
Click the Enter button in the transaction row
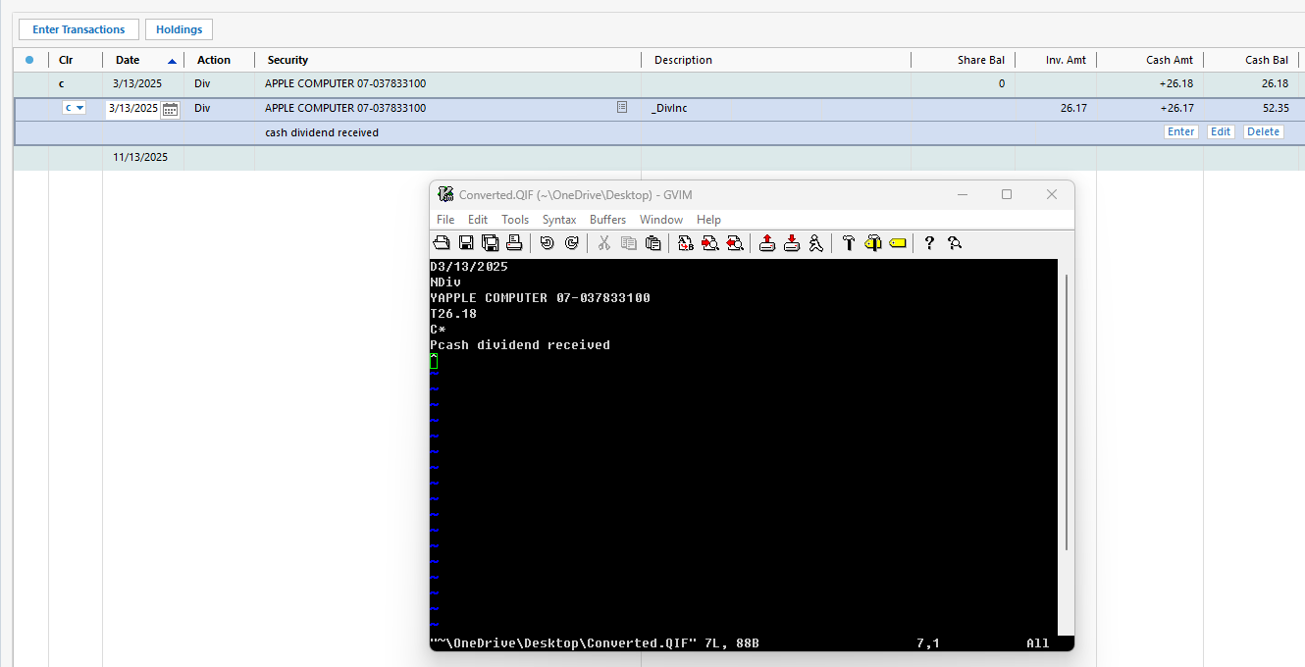[x=1181, y=131]
